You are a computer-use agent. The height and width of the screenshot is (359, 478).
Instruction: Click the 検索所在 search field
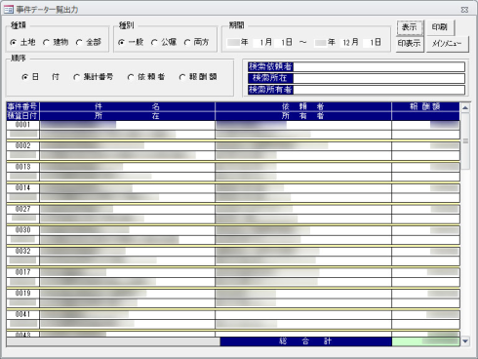(378, 78)
